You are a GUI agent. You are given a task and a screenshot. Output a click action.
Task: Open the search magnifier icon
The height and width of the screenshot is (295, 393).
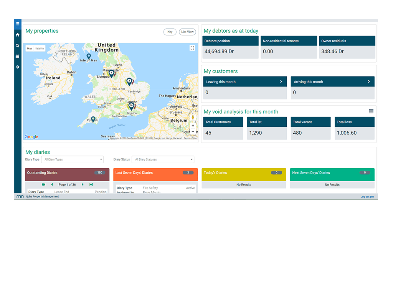(18, 46)
